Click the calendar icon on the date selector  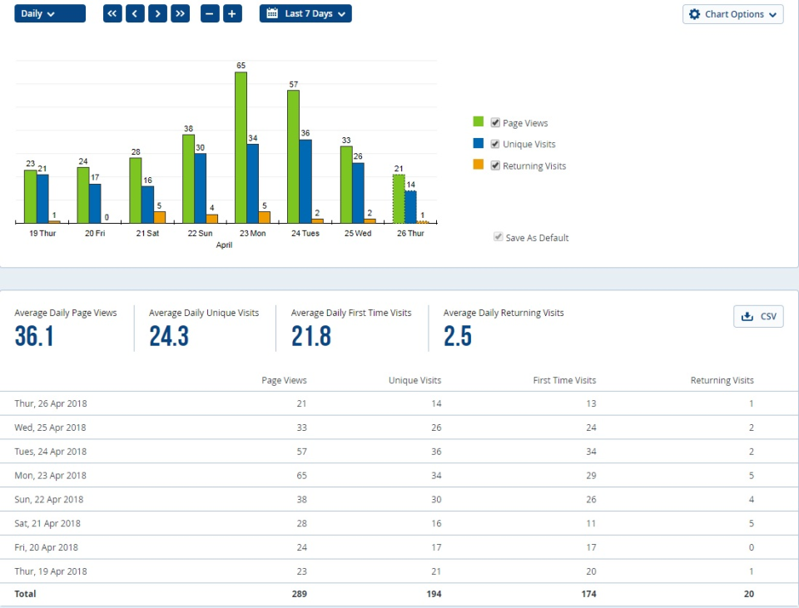point(270,13)
